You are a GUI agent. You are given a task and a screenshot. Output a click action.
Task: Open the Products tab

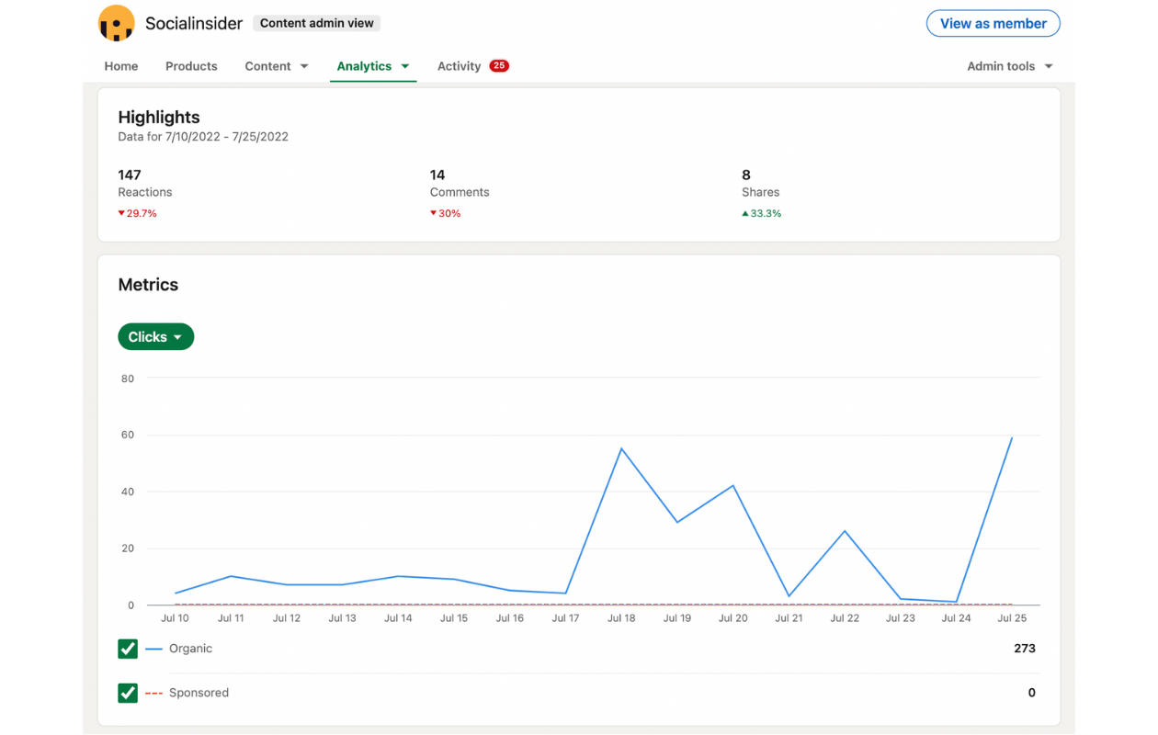(191, 66)
